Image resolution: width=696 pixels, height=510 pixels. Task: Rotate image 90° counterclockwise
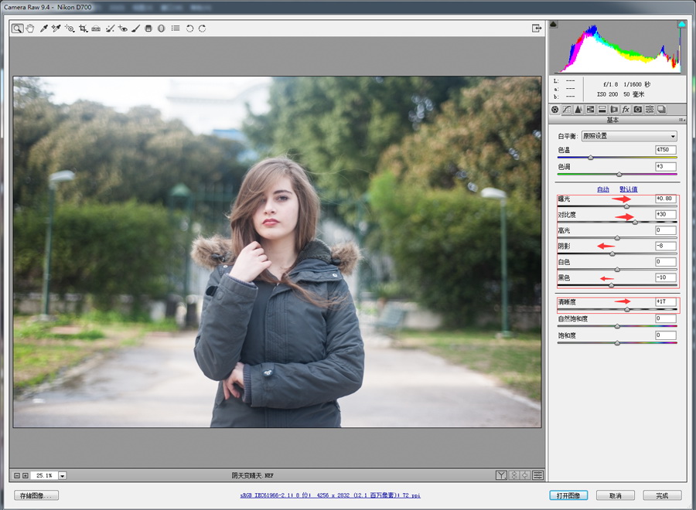[189, 29]
